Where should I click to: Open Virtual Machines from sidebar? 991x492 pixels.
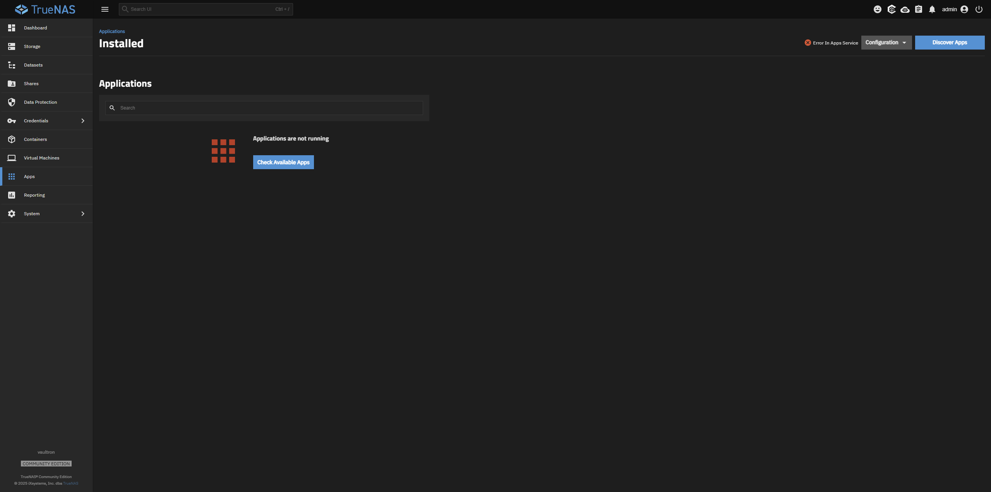pos(41,158)
